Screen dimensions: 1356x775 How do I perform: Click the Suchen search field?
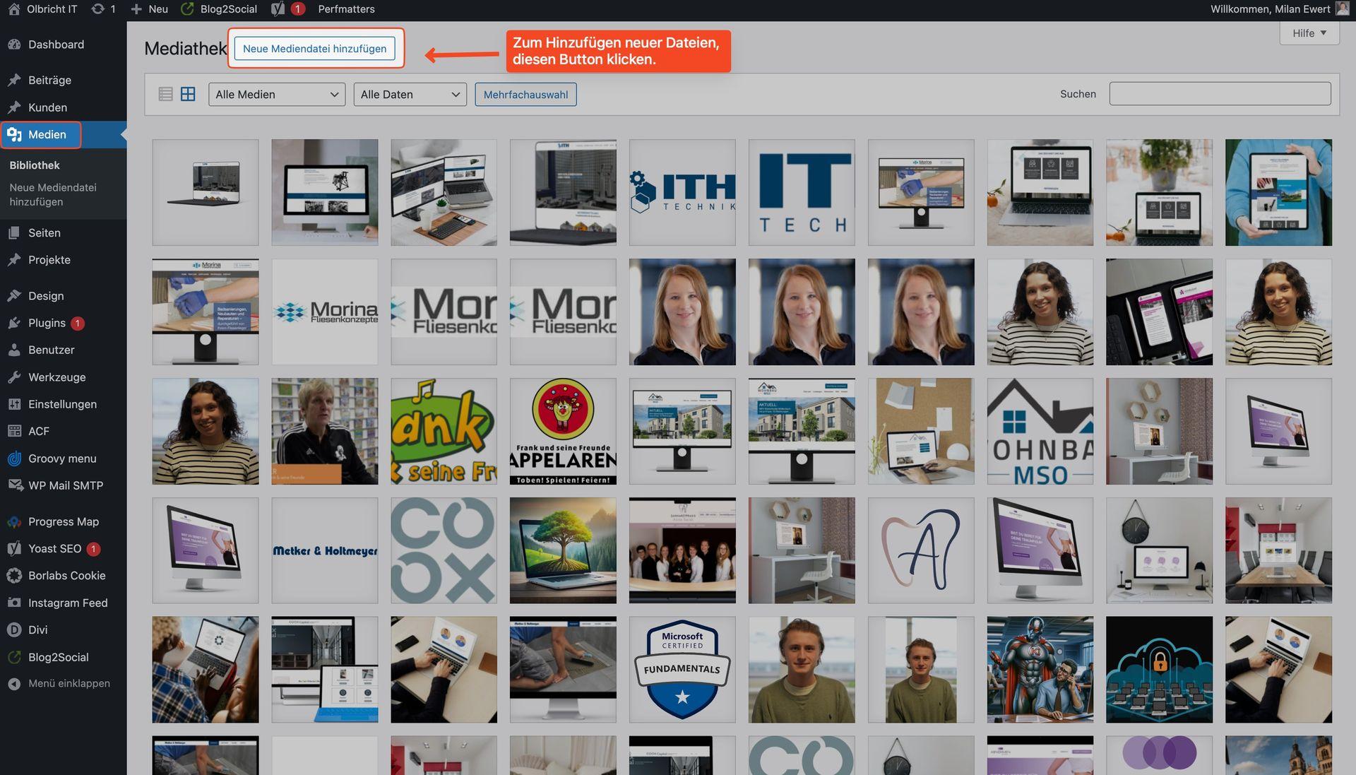tap(1220, 94)
